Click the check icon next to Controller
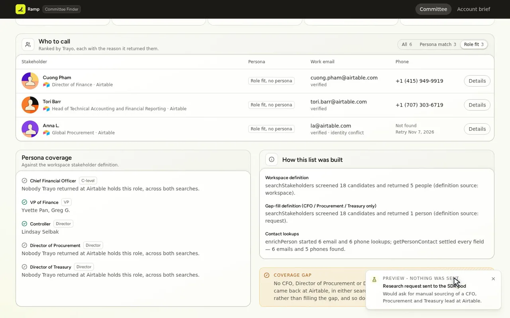Viewport: 510px width, 318px height. (x=24, y=224)
